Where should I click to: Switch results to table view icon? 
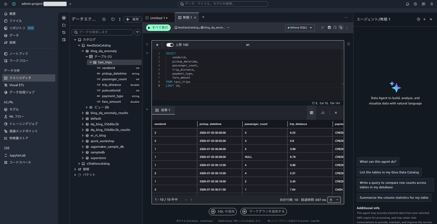[x=311, y=113]
